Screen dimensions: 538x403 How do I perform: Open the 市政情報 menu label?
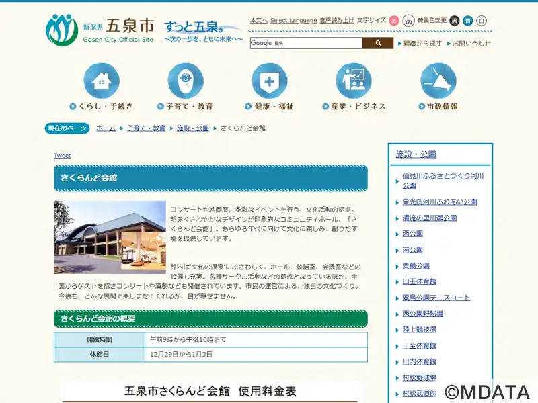click(x=438, y=107)
